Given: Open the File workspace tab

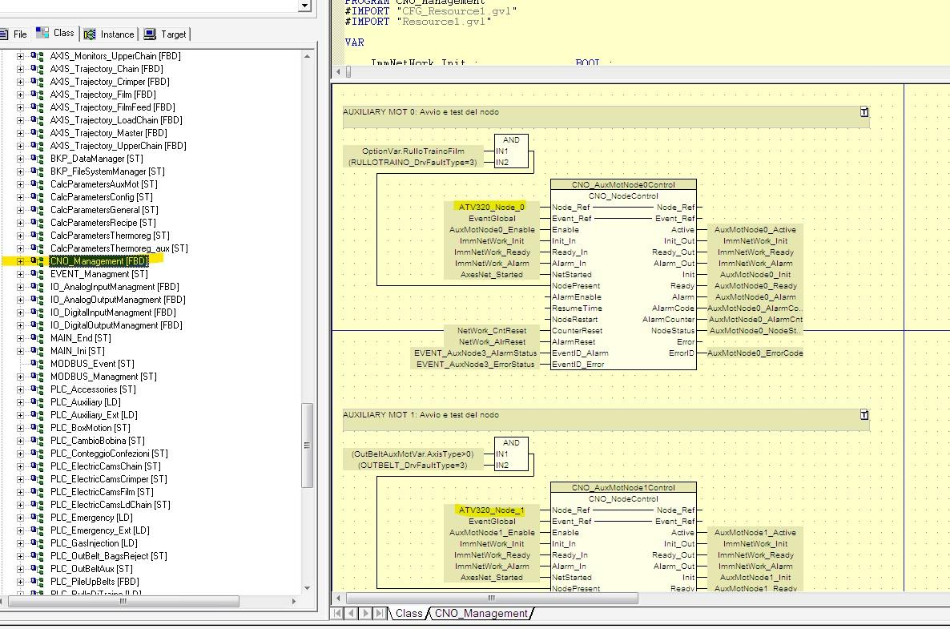Looking at the screenshot, I should coord(14,34).
